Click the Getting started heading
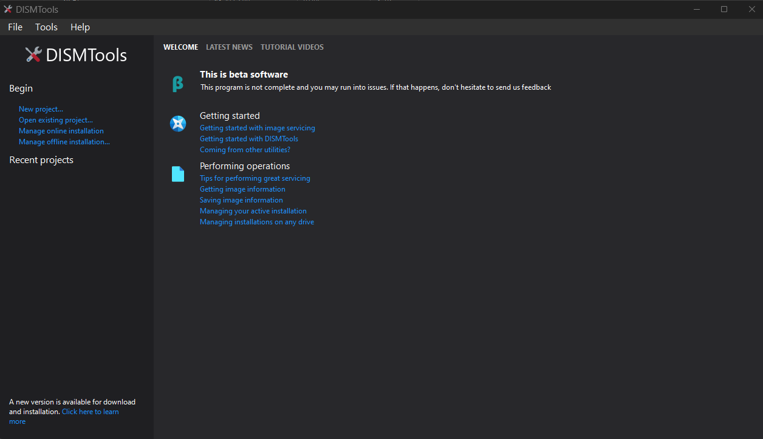Screen dimensions: 763x439 pos(230,116)
